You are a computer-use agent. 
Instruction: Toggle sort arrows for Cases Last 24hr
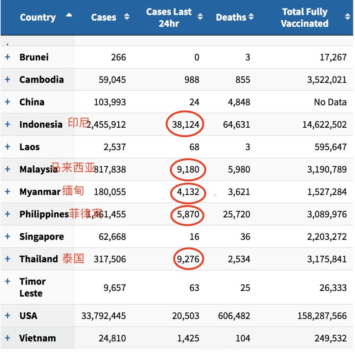200,16
